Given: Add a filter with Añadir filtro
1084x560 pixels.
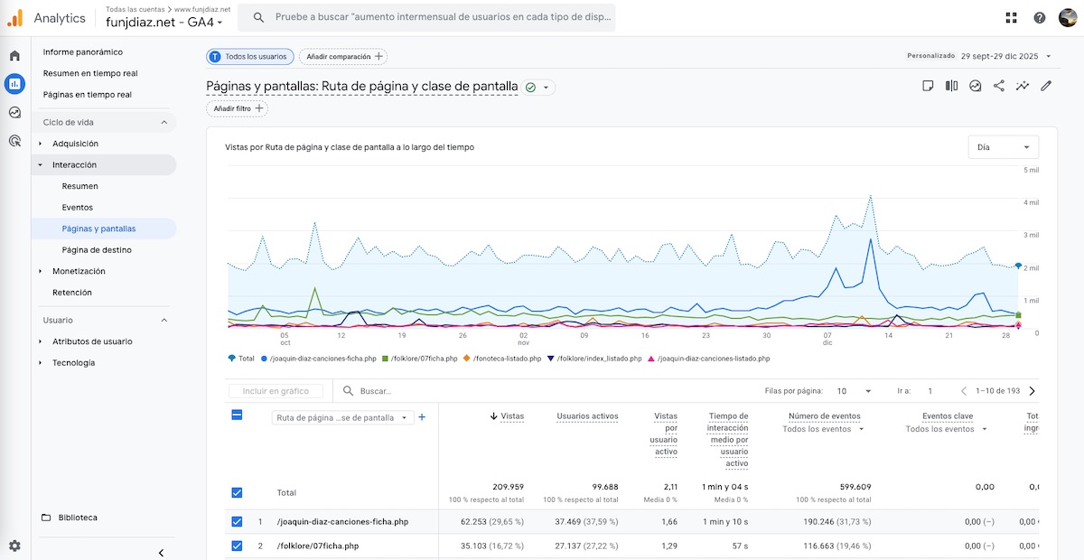Looking at the screenshot, I should (x=237, y=108).
